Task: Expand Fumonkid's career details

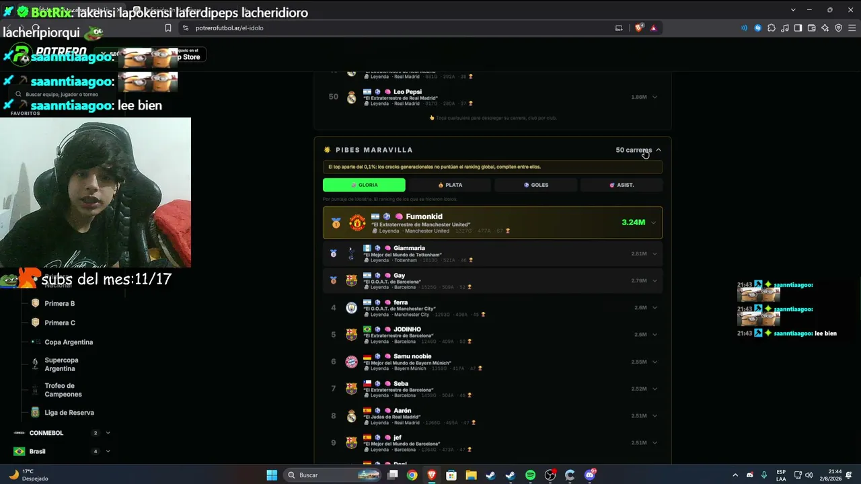Action: 653,223
